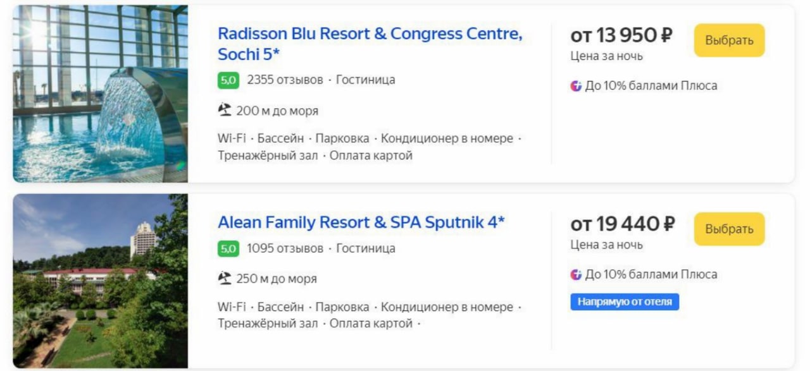Click the Напрямую от отеля badge

(625, 302)
